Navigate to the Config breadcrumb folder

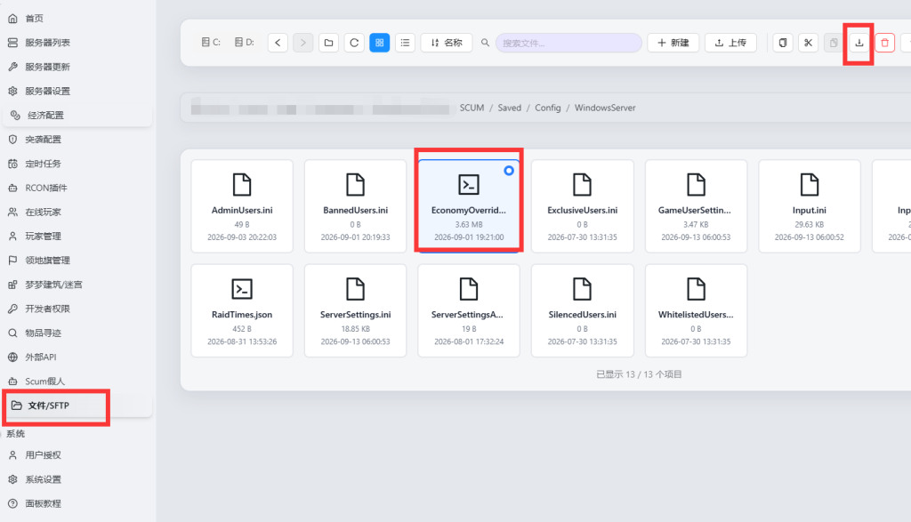coord(548,108)
